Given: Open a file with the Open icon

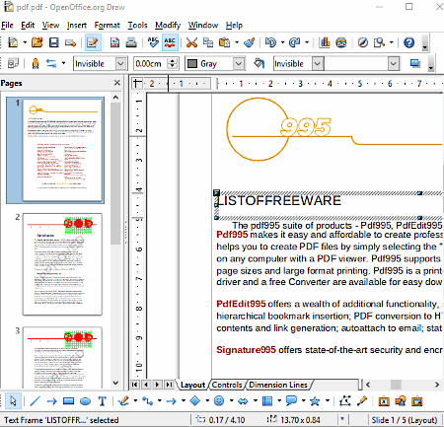Looking at the screenshot, I should point(37,42).
